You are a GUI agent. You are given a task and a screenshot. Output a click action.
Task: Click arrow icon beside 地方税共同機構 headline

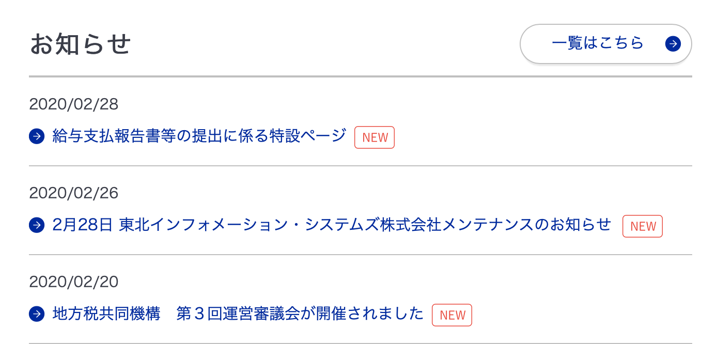(x=37, y=314)
